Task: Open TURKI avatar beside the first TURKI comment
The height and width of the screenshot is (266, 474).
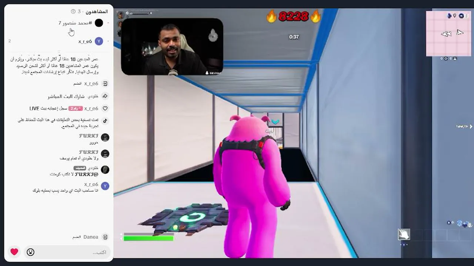Action: click(105, 137)
